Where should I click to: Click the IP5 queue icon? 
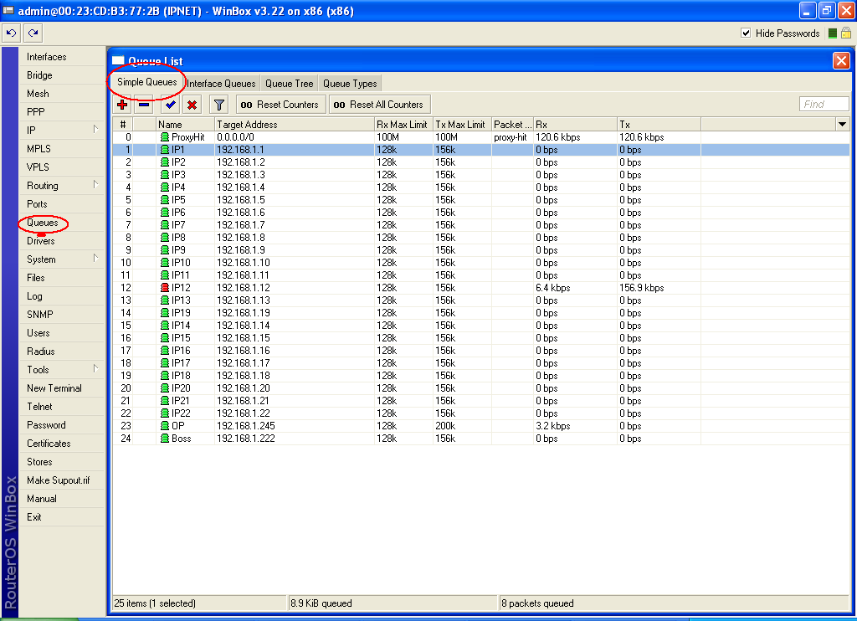tap(165, 200)
